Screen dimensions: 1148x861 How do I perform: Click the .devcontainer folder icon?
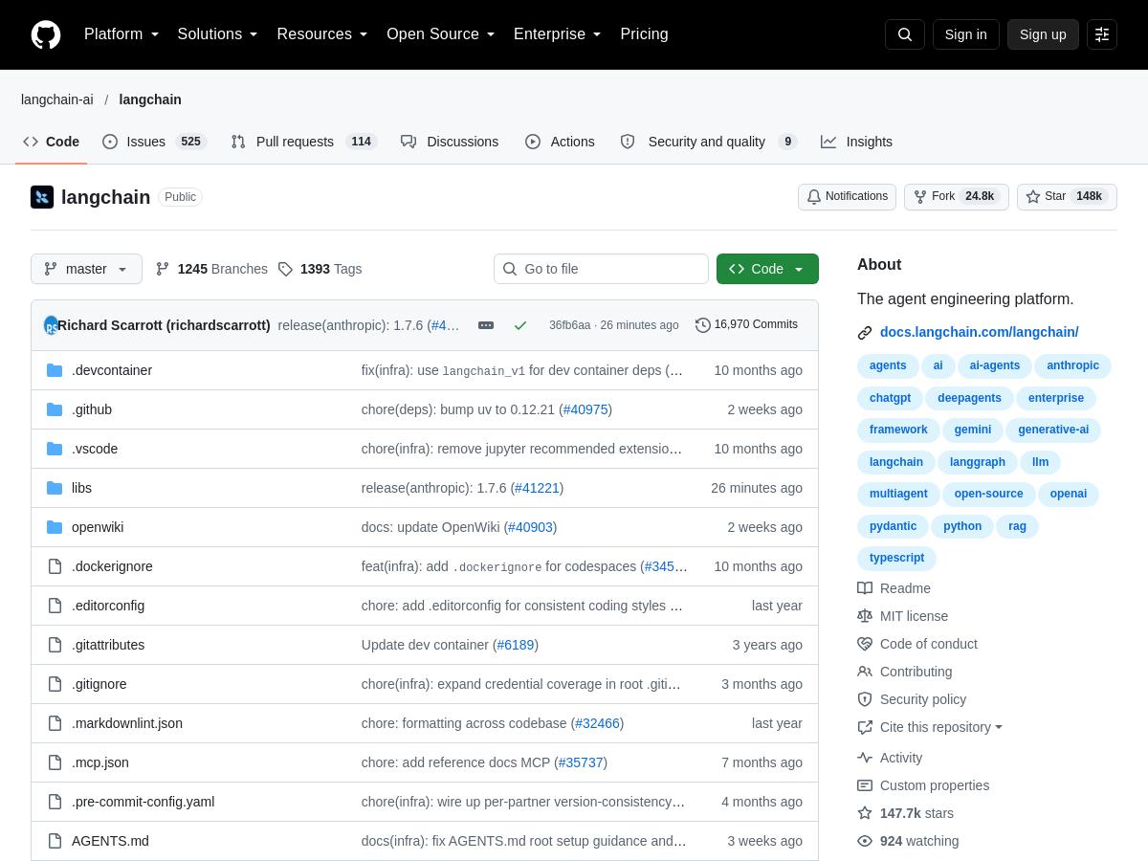55,370
